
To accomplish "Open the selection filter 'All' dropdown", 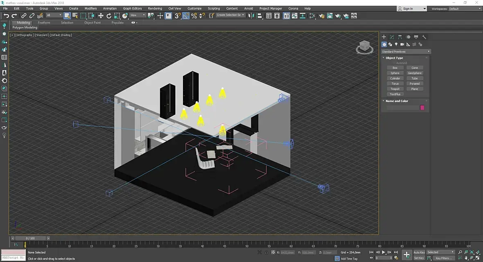I will click(54, 16).
